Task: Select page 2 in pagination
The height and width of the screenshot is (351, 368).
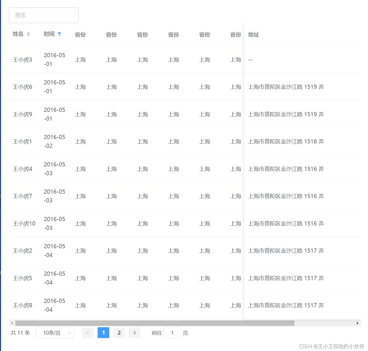Action: 119,333
